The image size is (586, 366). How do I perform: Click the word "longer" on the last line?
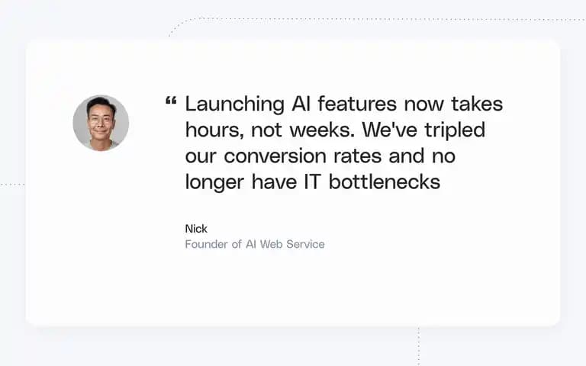coord(214,183)
